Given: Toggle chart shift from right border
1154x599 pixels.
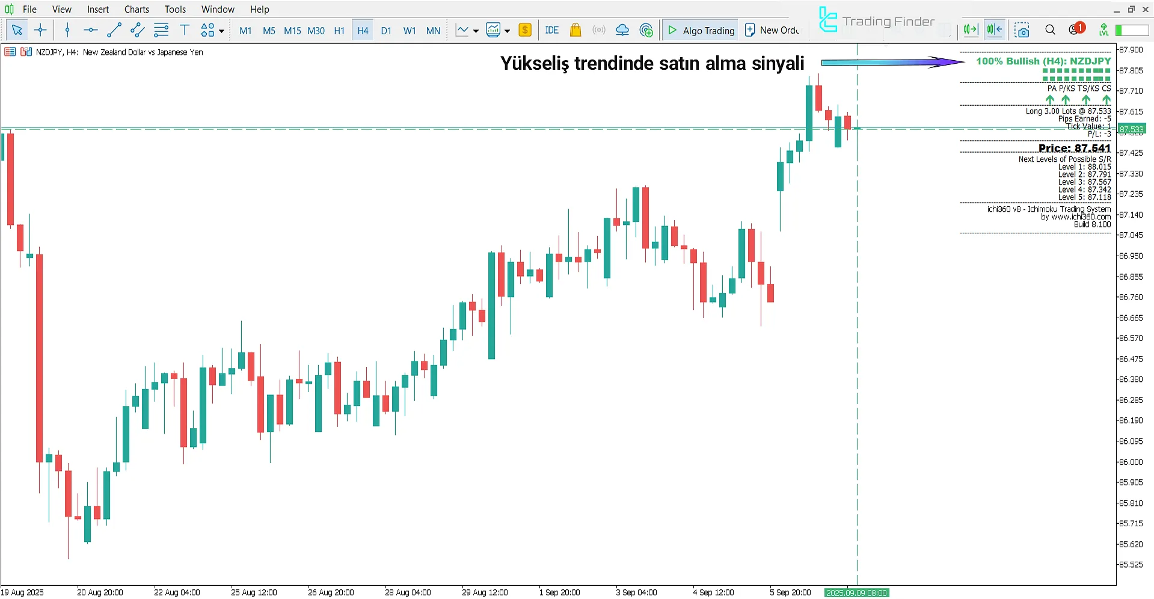Looking at the screenshot, I should (x=995, y=30).
